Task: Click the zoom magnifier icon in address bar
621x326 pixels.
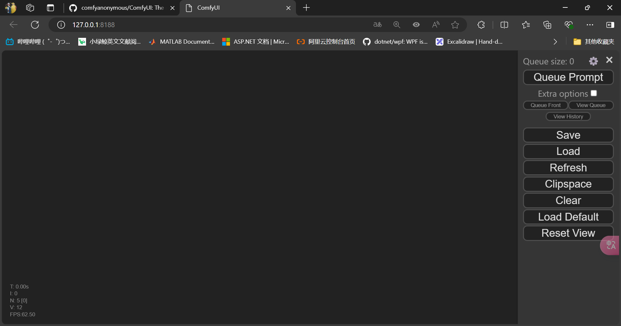Action: (397, 25)
